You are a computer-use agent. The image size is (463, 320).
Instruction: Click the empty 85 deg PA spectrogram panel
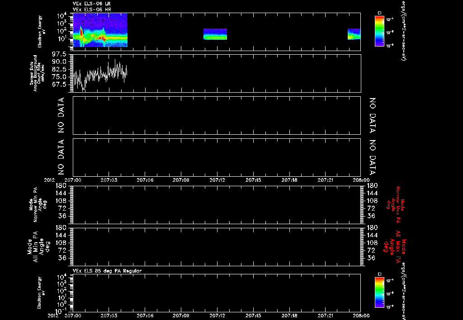pyautogui.click(x=217, y=293)
